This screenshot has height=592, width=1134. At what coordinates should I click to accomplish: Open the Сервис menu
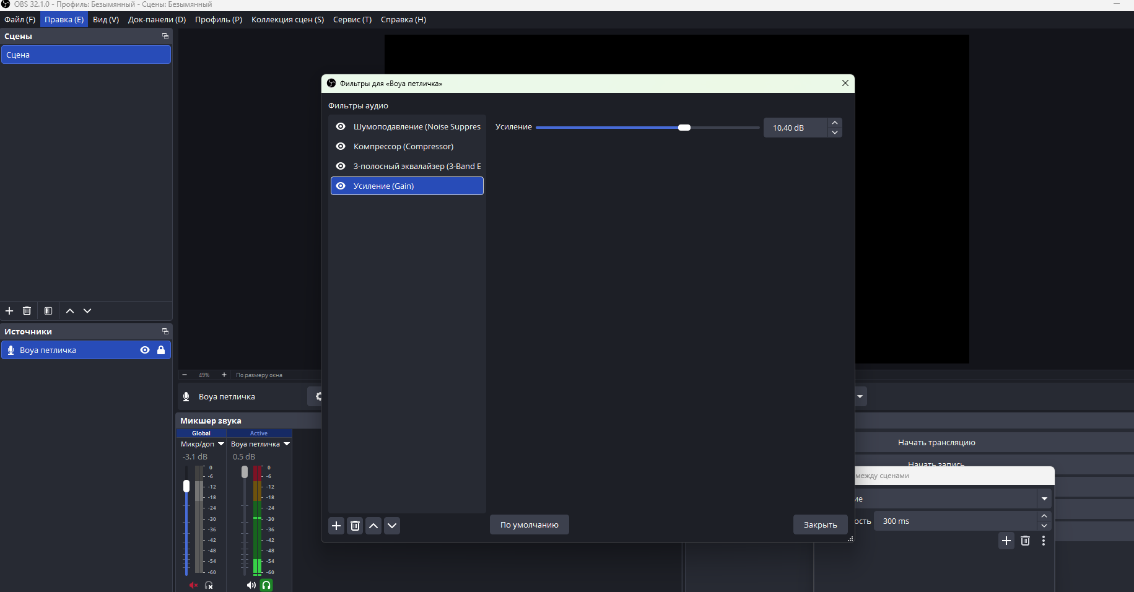[x=352, y=19]
